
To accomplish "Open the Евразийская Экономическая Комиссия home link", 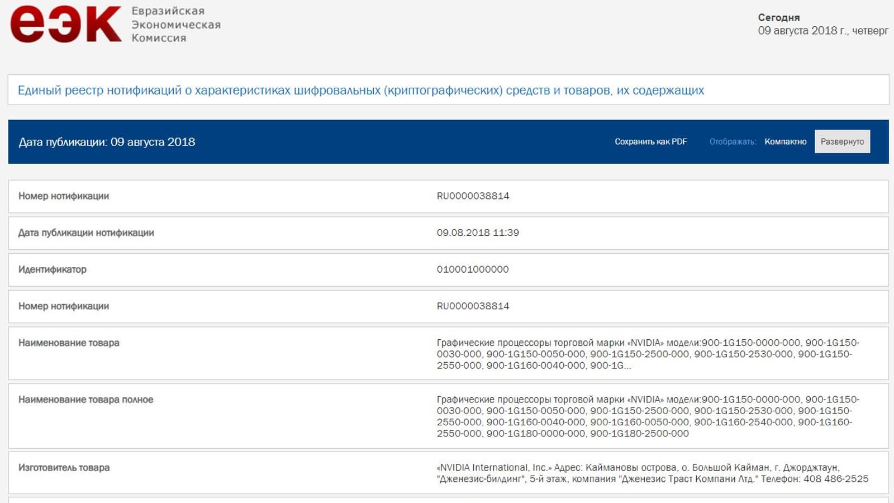I will (x=176, y=25).
